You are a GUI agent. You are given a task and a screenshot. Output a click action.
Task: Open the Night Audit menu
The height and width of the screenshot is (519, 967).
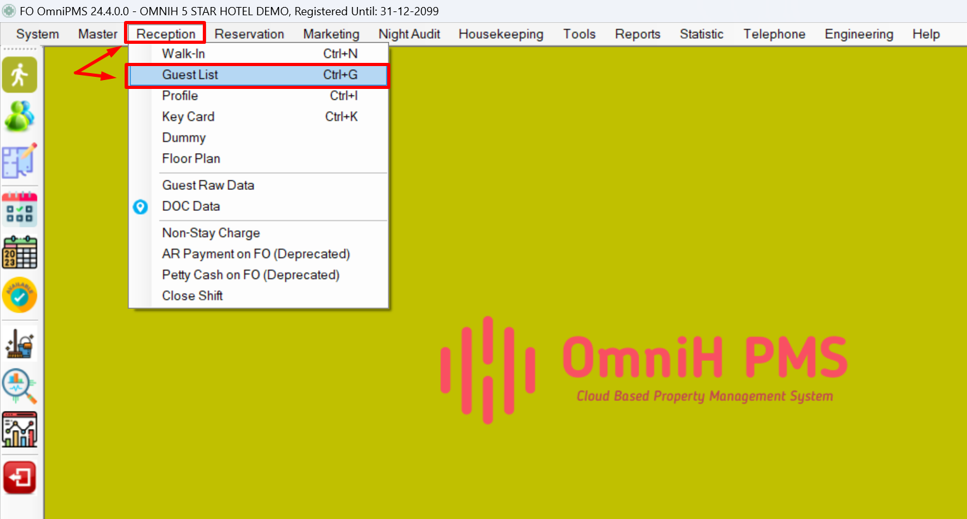tap(409, 34)
